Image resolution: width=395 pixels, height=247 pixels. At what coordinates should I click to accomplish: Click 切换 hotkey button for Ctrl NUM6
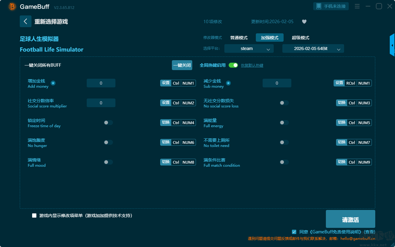166,142
